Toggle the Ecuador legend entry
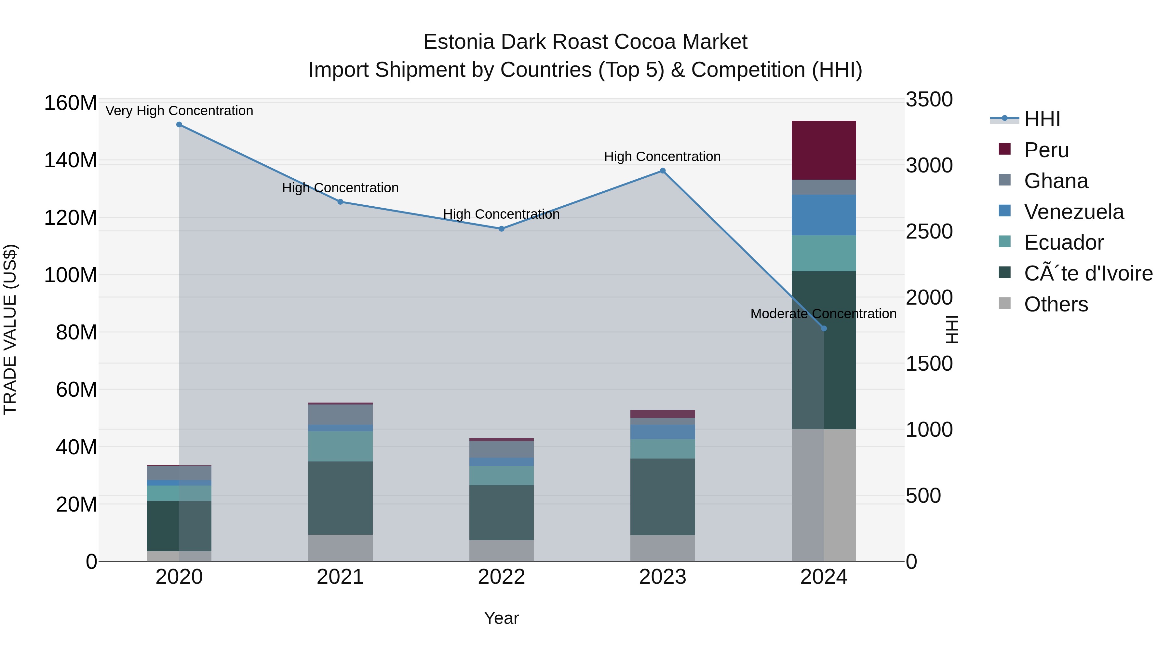Screen dimensions: 1171x659 pyautogui.click(x=1051, y=242)
